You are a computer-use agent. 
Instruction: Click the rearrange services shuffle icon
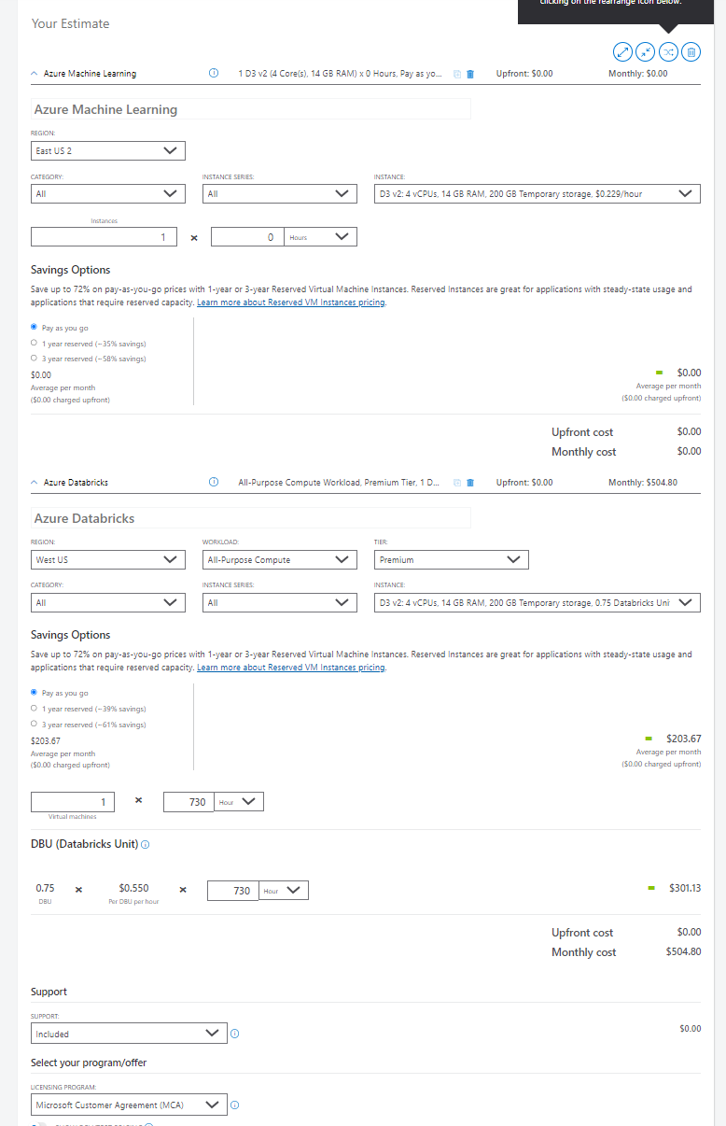668,51
